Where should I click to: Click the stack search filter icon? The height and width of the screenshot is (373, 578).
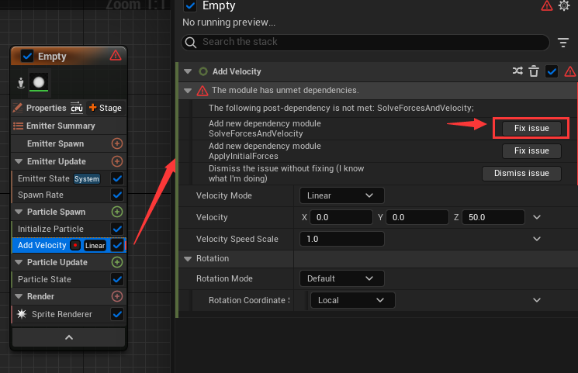pos(563,42)
